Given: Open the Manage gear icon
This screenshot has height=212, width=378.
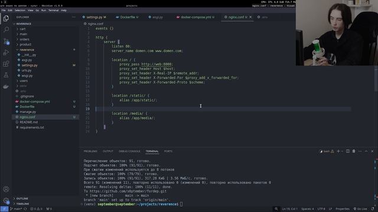Looking at the screenshot, I should tap(6, 200).
